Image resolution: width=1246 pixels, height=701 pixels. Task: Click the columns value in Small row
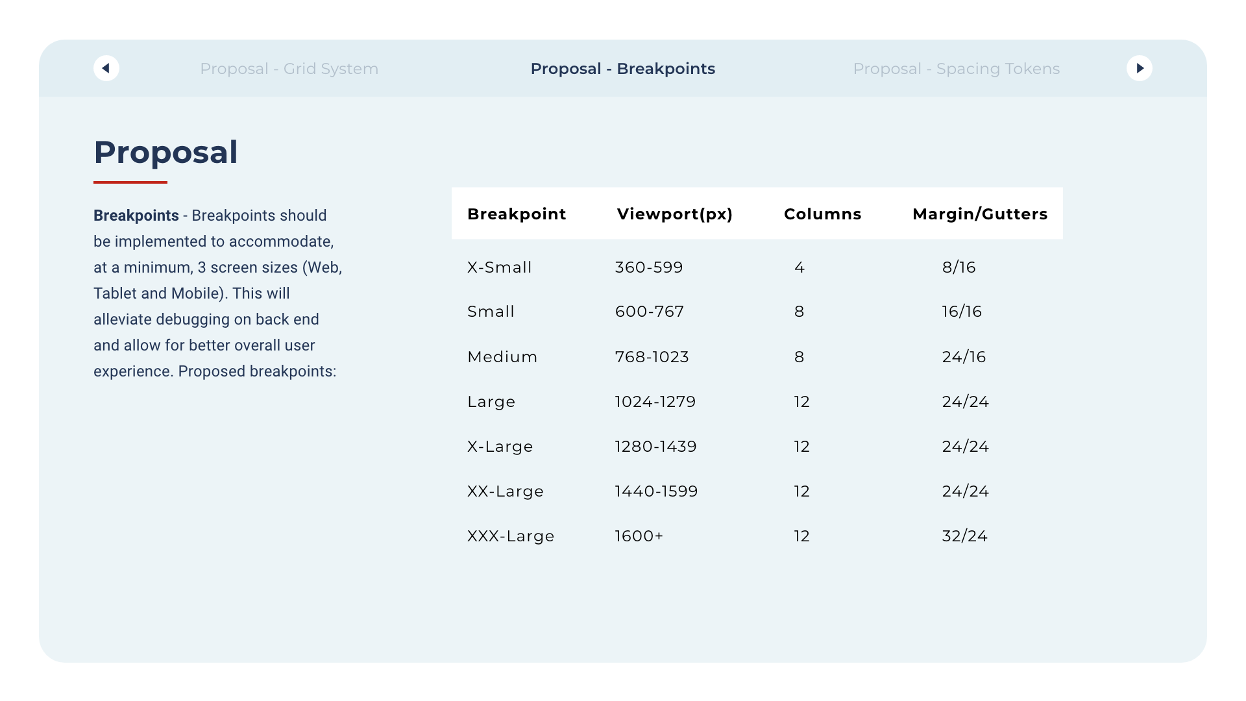tap(800, 312)
